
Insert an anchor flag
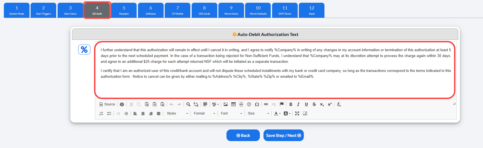(282, 104)
